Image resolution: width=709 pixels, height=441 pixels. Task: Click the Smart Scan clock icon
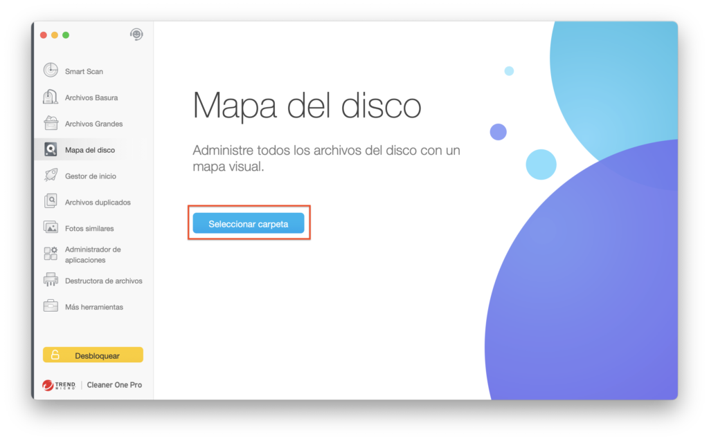[51, 71]
